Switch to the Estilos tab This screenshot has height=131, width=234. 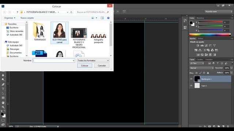click(x=200, y=39)
